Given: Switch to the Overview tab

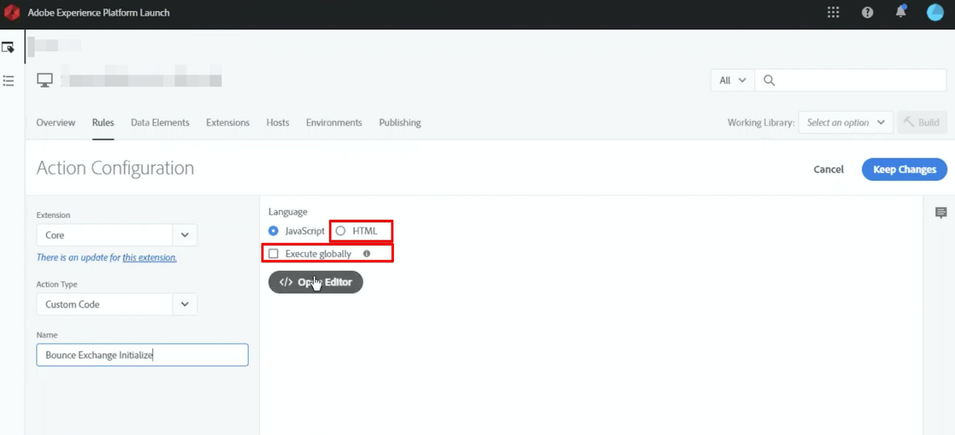Looking at the screenshot, I should [56, 122].
